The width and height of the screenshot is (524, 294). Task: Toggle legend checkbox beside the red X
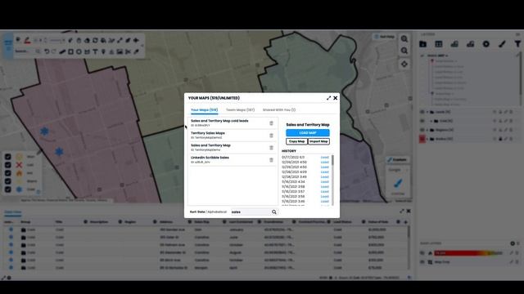click(x=7, y=165)
